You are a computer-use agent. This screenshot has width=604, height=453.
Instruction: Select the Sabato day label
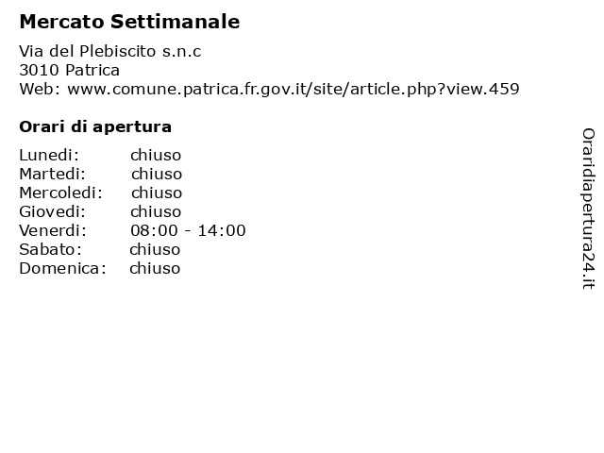50,249
